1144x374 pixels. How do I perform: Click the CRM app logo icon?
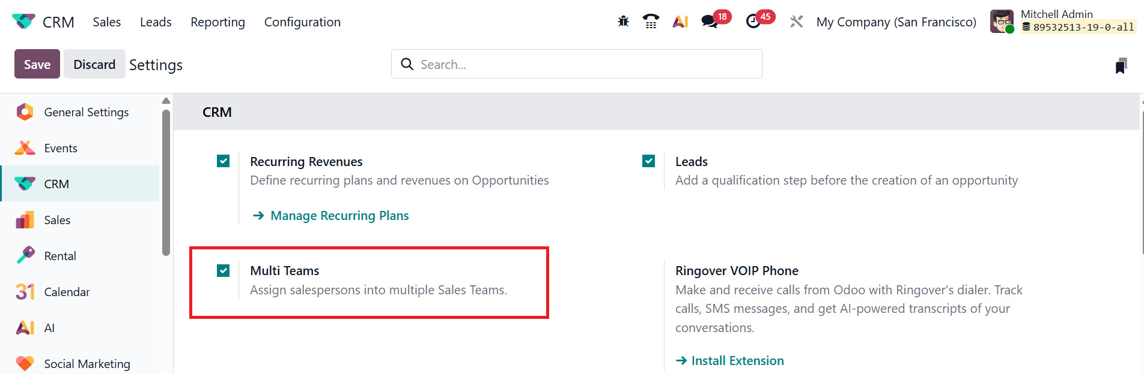[23, 22]
